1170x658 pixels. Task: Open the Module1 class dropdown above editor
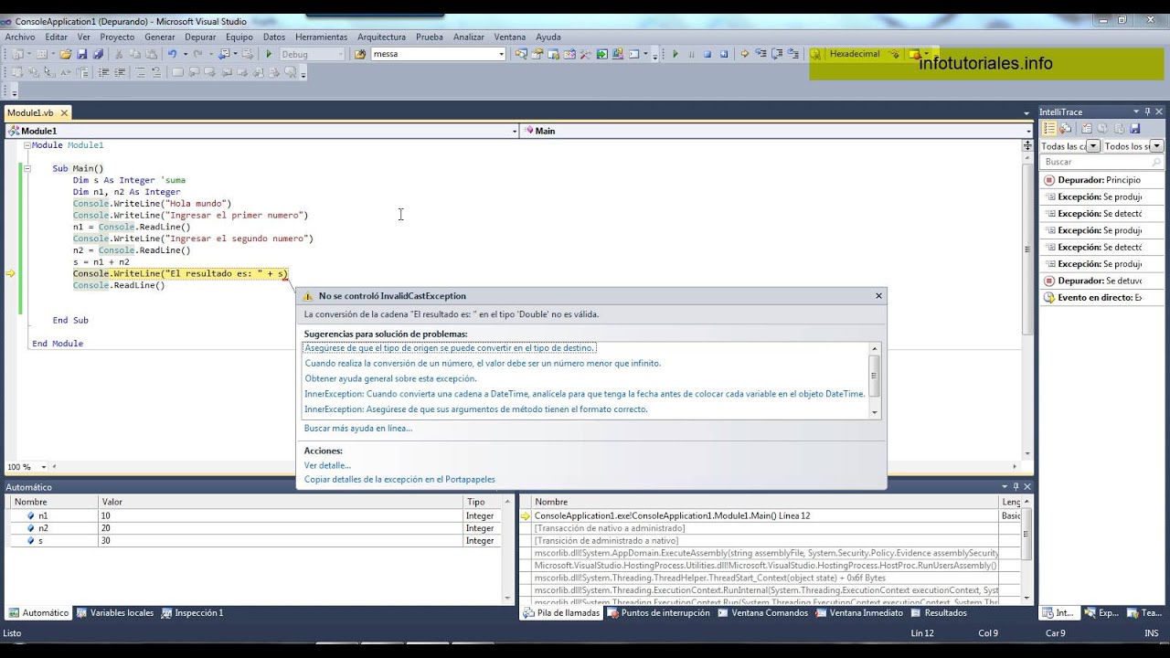(514, 131)
